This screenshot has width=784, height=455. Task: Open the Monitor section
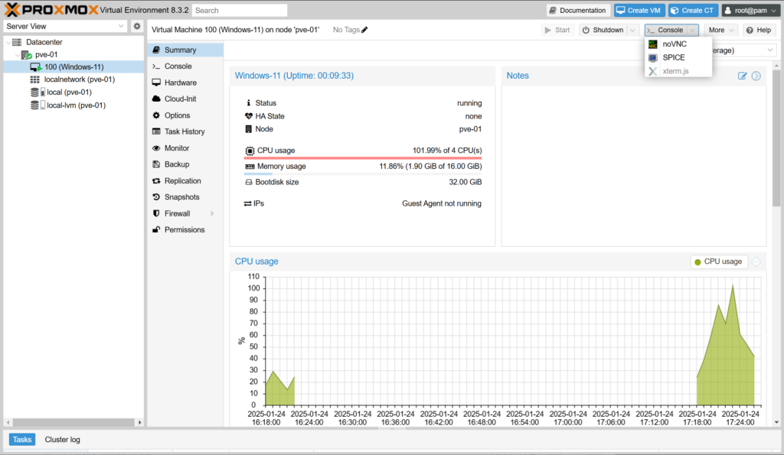click(x=176, y=148)
